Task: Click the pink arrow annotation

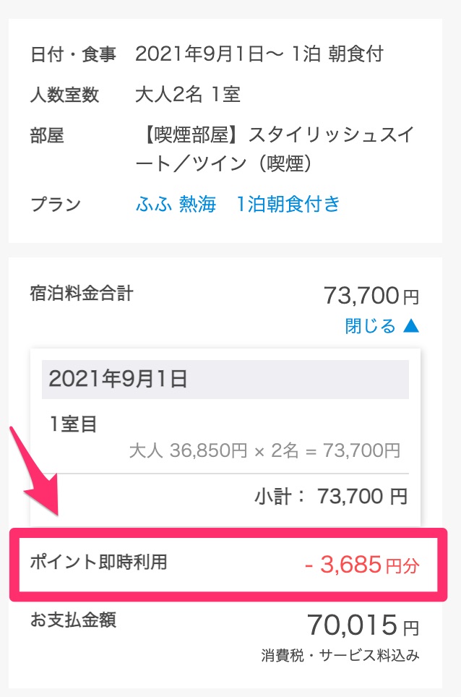Action: 36,472
